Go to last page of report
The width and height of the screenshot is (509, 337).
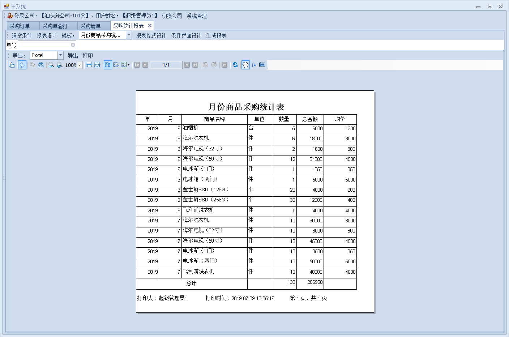[195, 65]
